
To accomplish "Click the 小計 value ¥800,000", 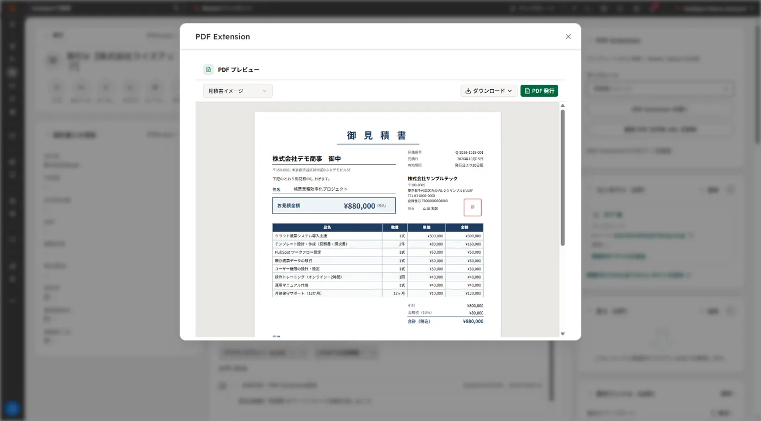I will point(475,306).
